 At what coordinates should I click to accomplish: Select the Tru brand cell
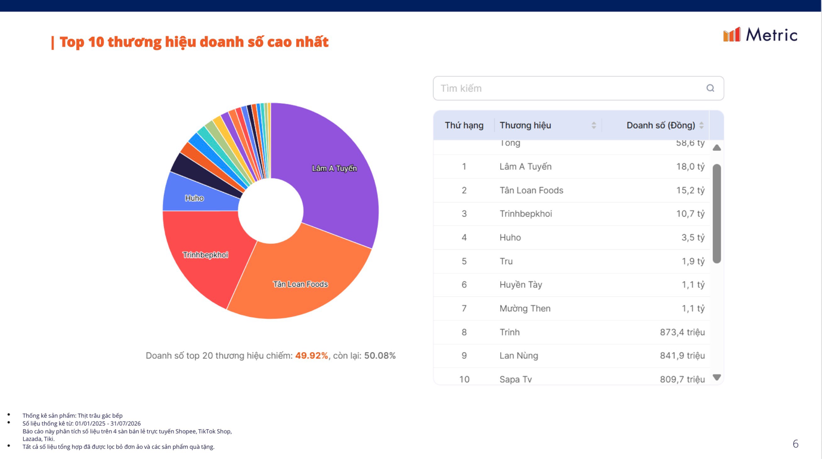(506, 261)
